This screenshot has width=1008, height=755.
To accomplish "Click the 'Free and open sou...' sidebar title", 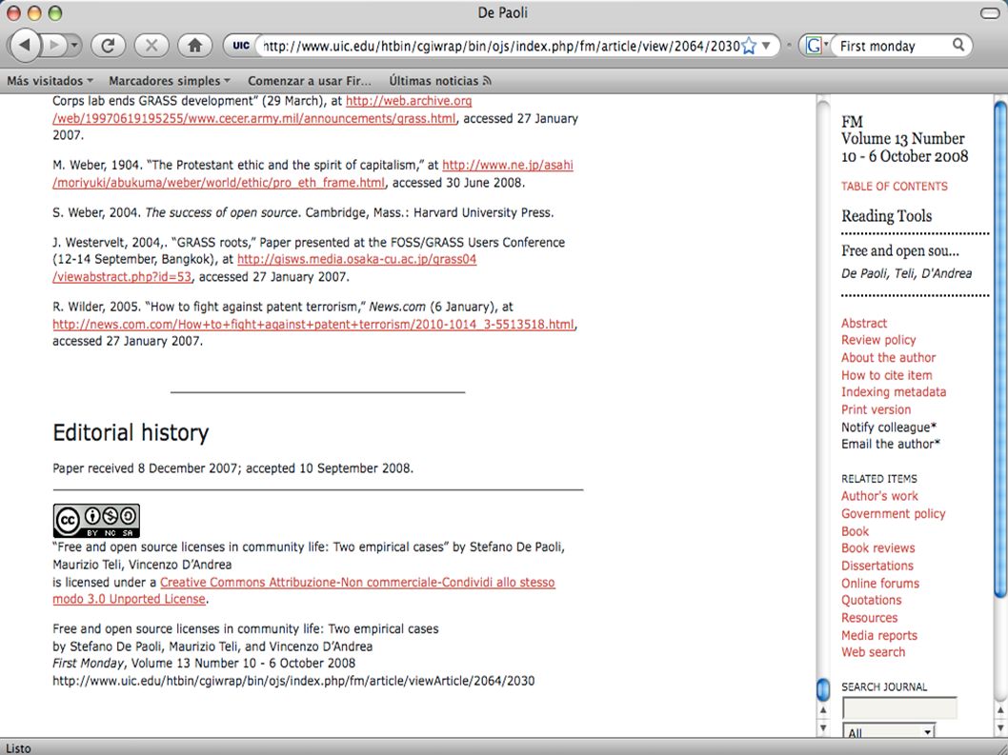I will point(900,250).
